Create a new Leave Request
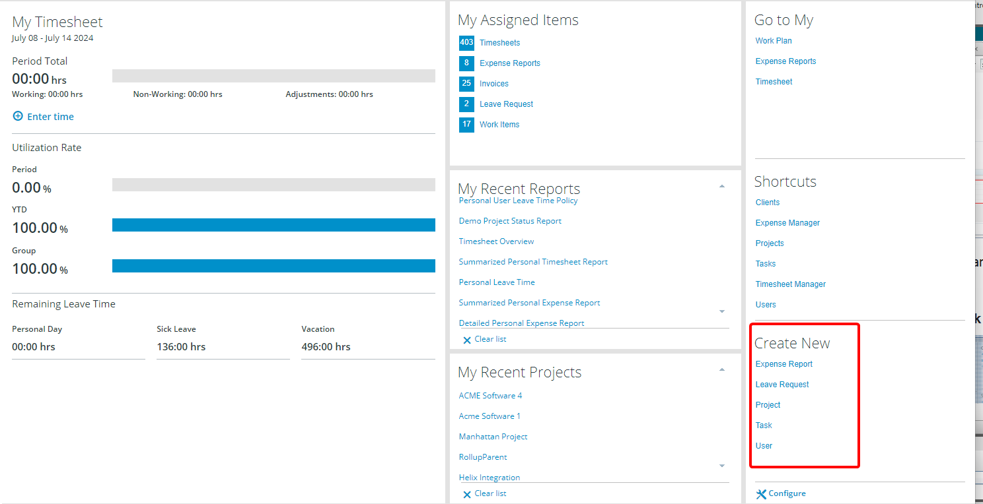This screenshot has width=983, height=504. [x=782, y=384]
